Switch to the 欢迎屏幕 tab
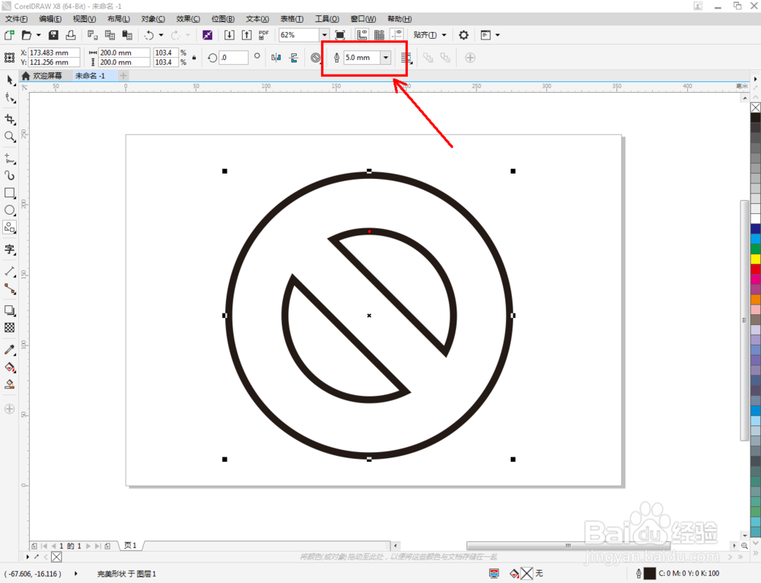This screenshot has height=583, width=761. pyautogui.click(x=42, y=75)
